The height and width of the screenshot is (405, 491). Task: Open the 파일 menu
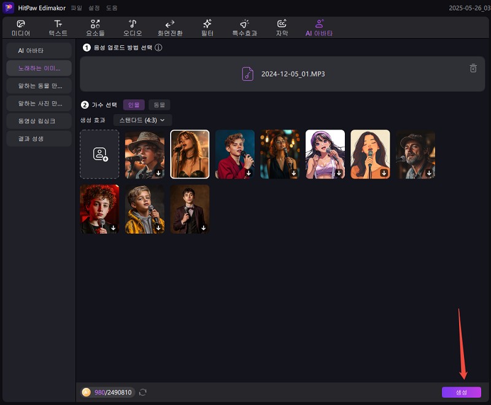coord(76,8)
